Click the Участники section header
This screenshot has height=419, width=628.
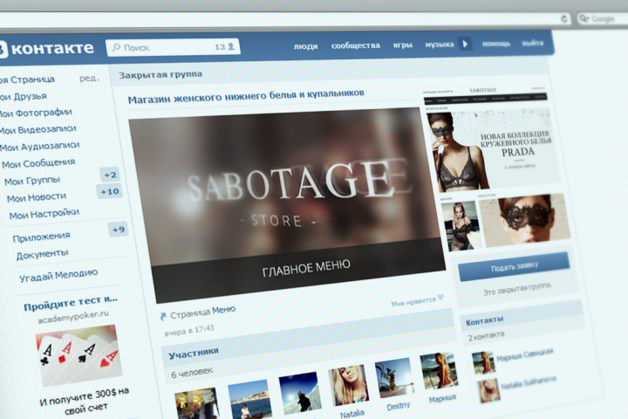tap(194, 354)
